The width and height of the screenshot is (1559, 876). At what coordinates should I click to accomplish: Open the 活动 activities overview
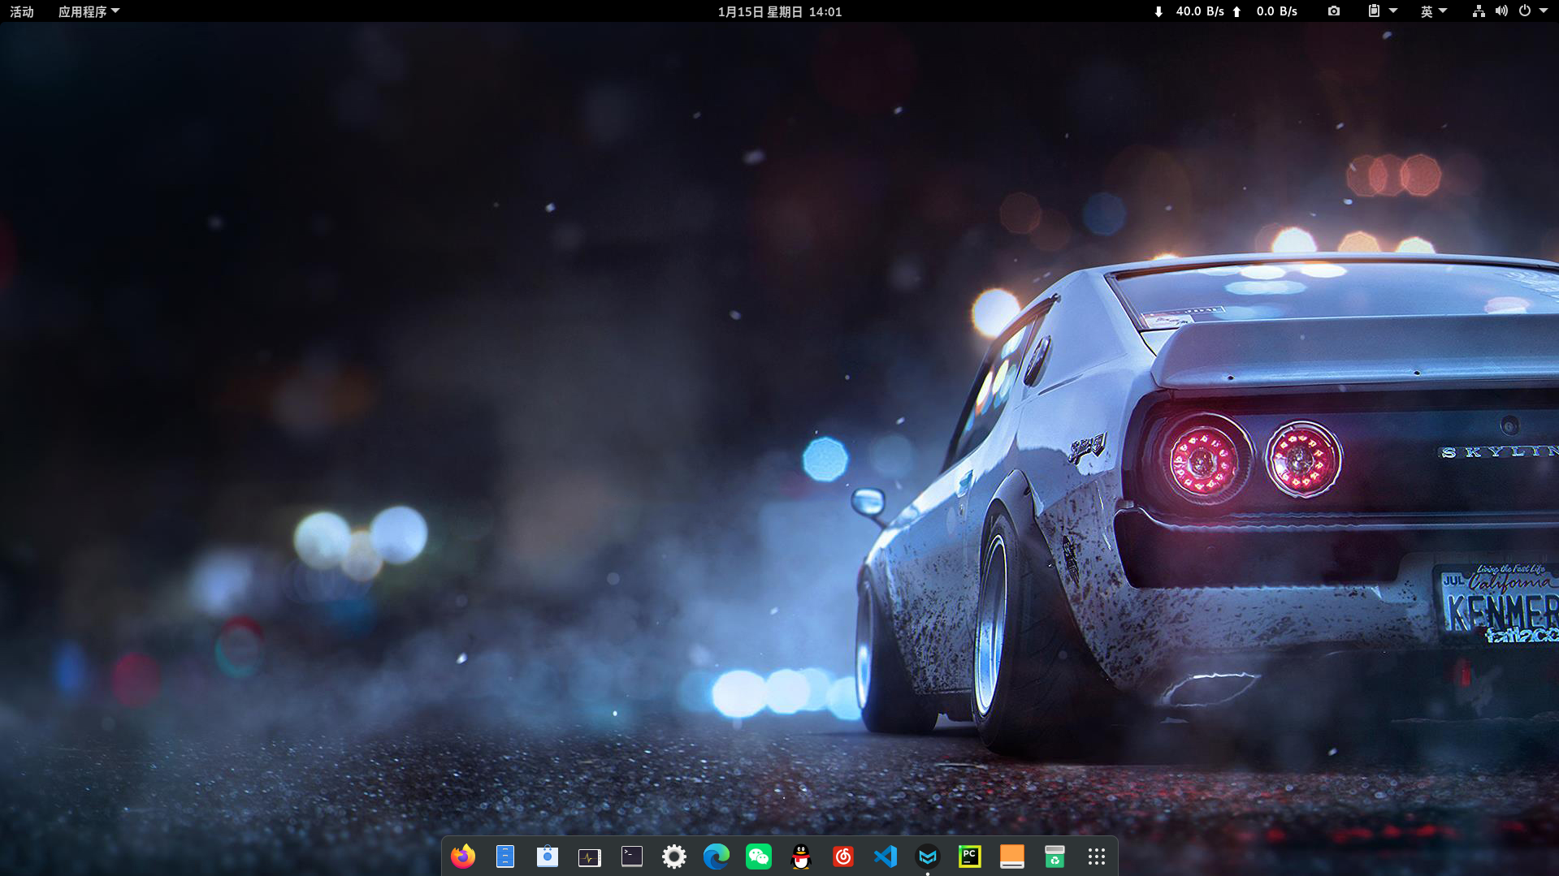coord(22,11)
